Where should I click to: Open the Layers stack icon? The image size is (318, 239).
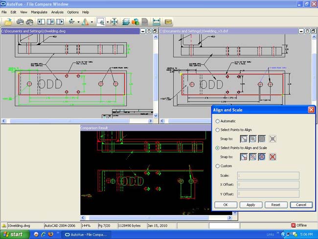(126, 22)
